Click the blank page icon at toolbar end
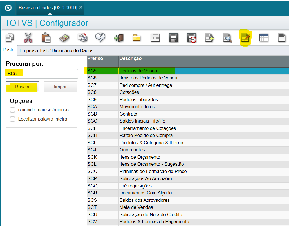289x226 pixels. coord(282,38)
